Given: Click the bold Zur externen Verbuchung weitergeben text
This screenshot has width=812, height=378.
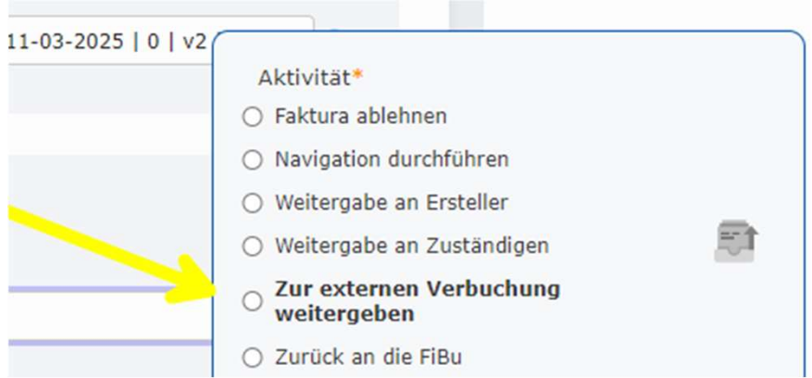Looking at the screenshot, I should coord(417,301).
